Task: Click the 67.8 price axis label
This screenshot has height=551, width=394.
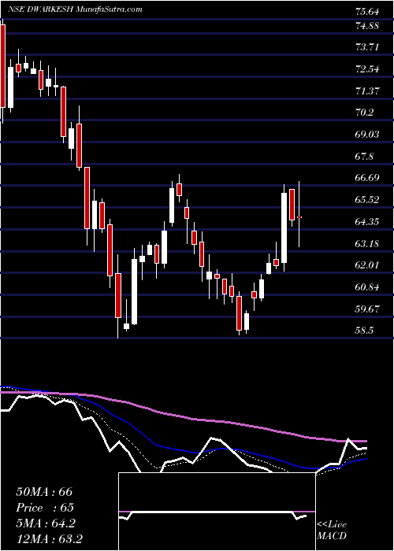Action: [x=364, y=157]
